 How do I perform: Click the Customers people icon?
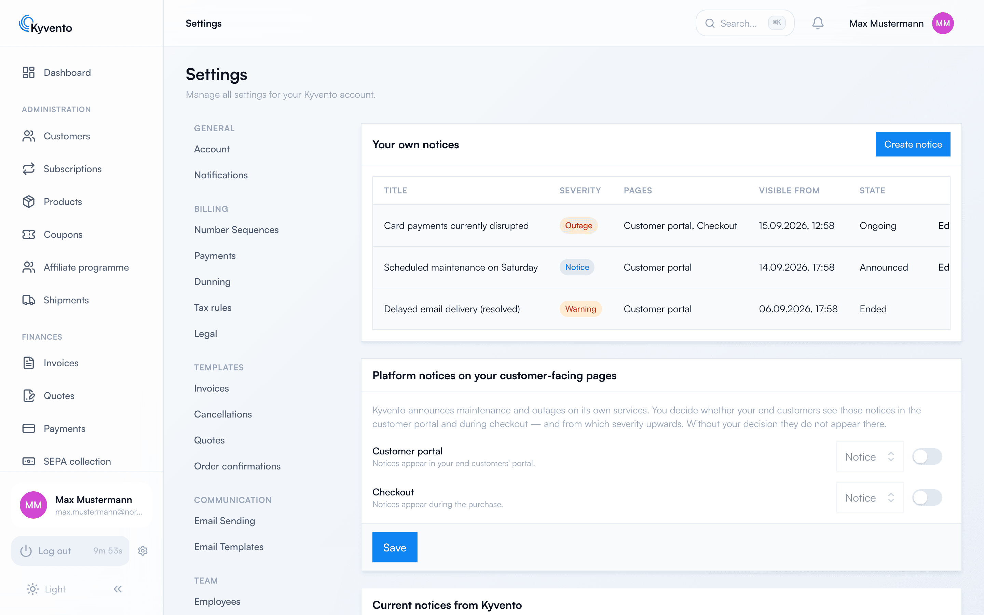28,136
